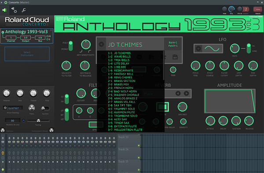Select patch 2-3 FRENCH HORN
264x173 pixels.
(121, 88)
